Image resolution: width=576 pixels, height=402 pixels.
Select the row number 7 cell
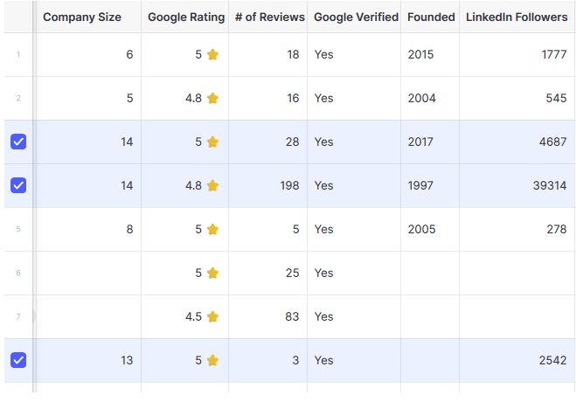click(x=18, y=316)
